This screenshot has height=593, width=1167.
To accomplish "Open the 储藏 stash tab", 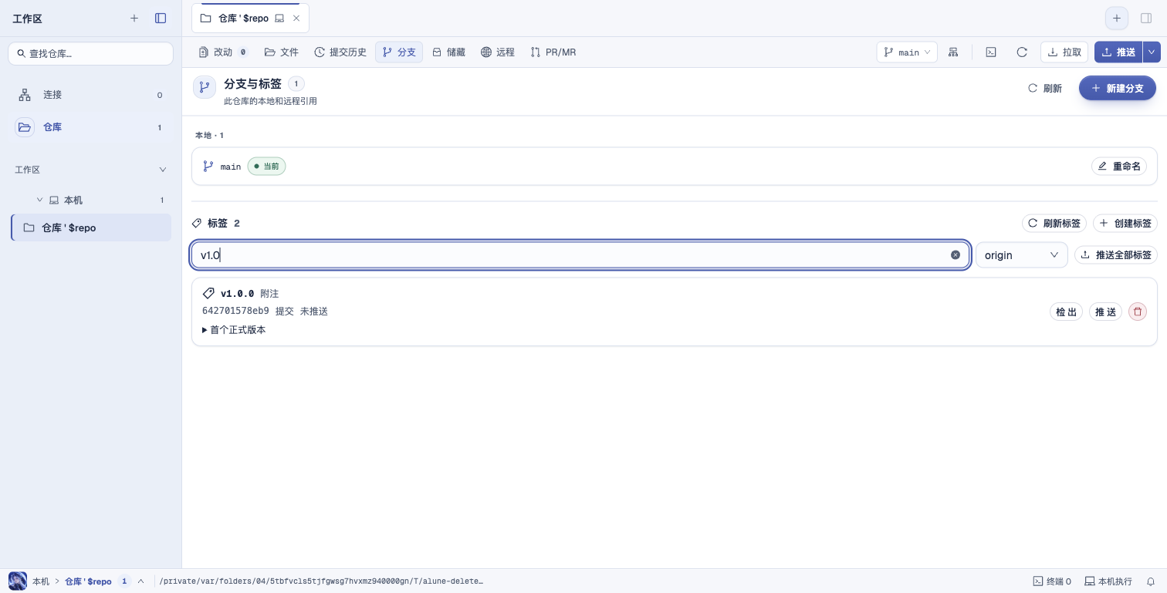I will tap(448, 52).
